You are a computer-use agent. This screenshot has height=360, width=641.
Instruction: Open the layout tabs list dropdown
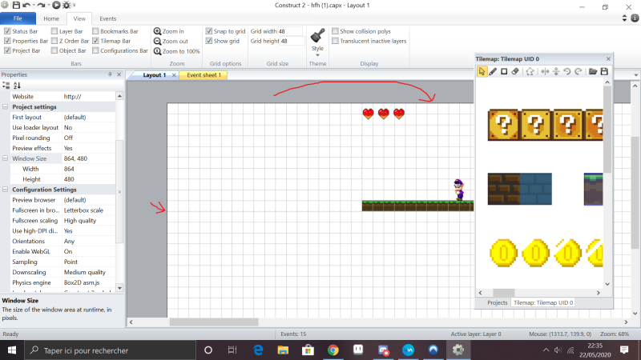click(x=635, y=75)
